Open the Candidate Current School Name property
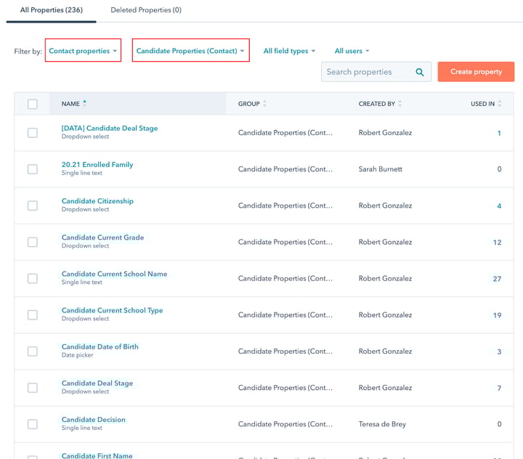523x459 pixels. pos(114,274)
